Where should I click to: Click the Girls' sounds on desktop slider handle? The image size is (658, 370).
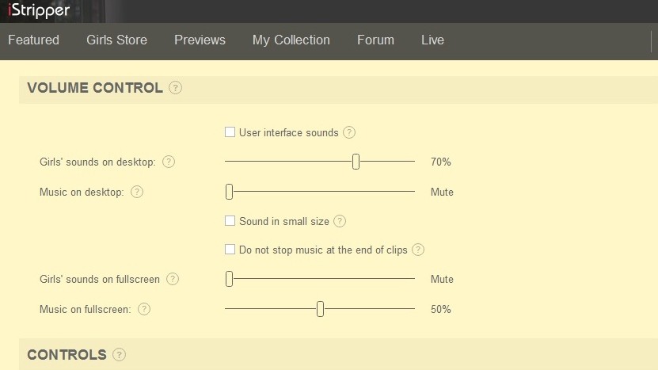coord(356,162)
